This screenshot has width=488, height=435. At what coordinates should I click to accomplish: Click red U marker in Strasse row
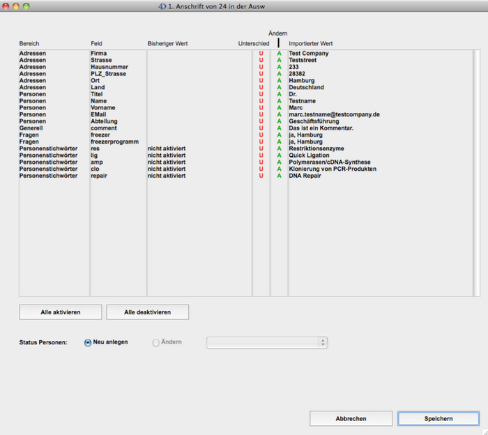(261, 61)
